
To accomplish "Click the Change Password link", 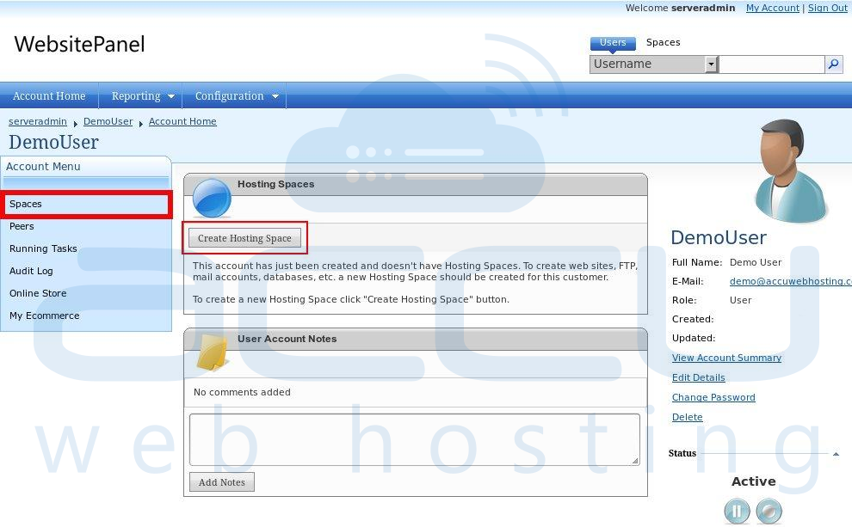I will (713, 397).
